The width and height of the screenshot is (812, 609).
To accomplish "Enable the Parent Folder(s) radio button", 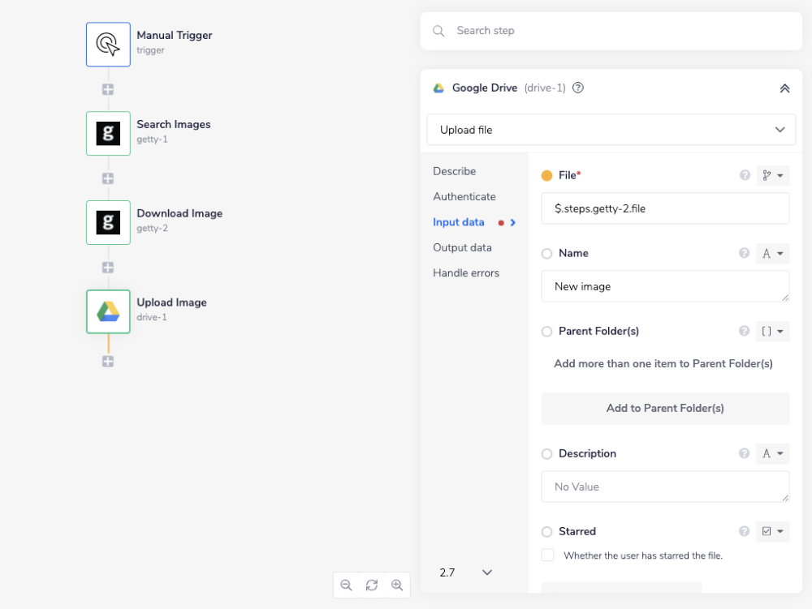I will click(x=546, y=332).
